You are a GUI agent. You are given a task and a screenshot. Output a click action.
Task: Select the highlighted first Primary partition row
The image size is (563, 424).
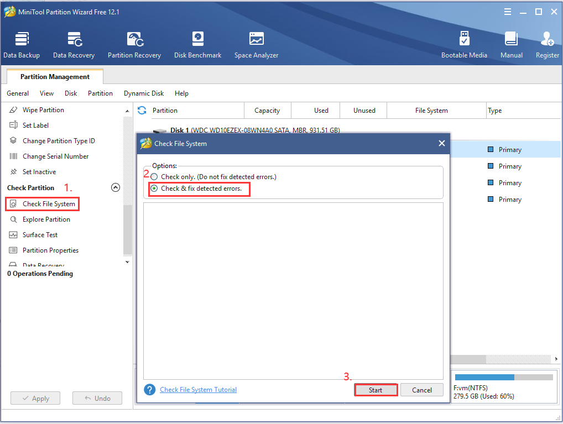click(x=505, y=149)
